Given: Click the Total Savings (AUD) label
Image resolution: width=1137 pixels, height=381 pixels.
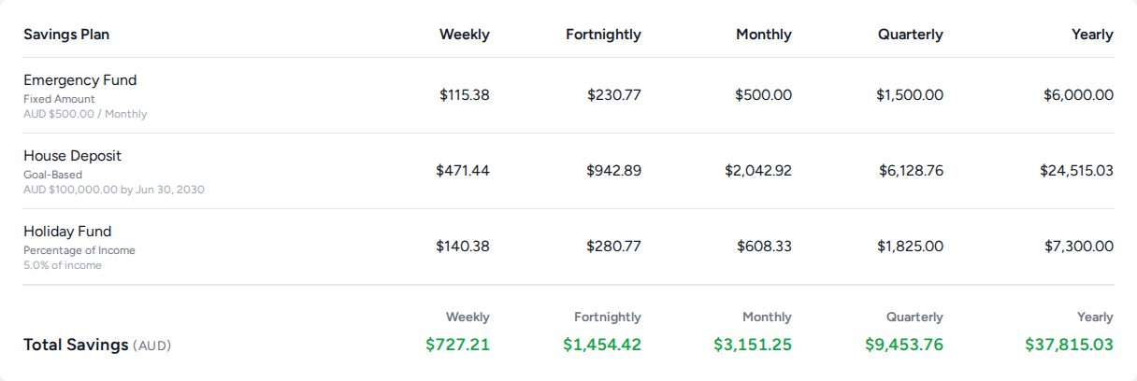Looking at the screenshot, I should pyautogui.click(x=97, y=345).
